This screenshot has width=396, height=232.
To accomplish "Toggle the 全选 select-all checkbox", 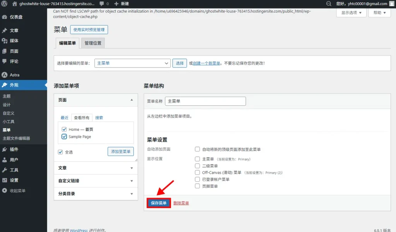I will pyautogui.click(x=60, y=152).
